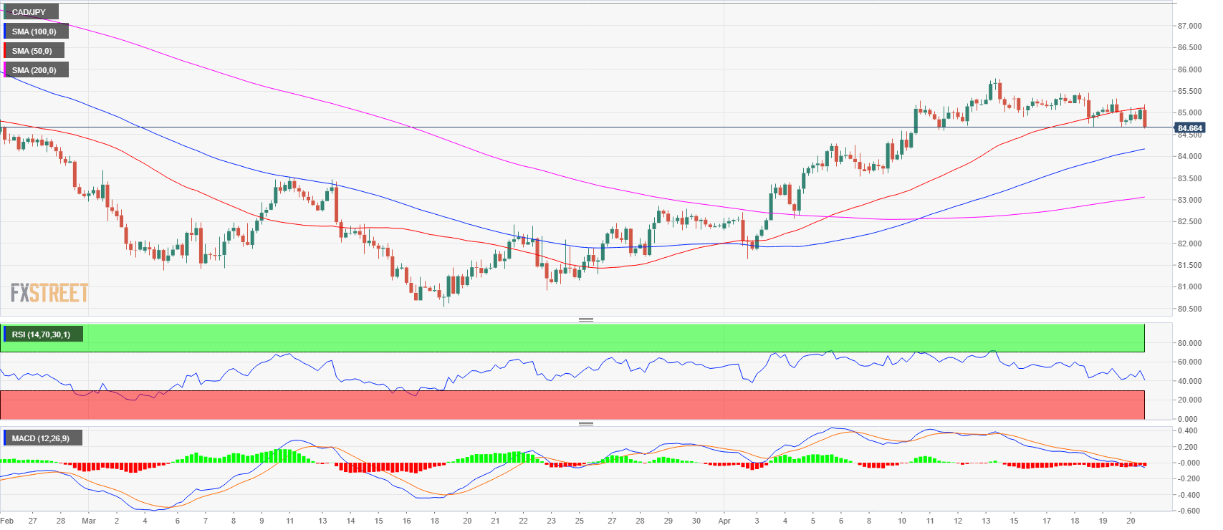The image size is (1223, 530).
Task: Click the 80.500 price axis label
Action: coord(1189,309)
